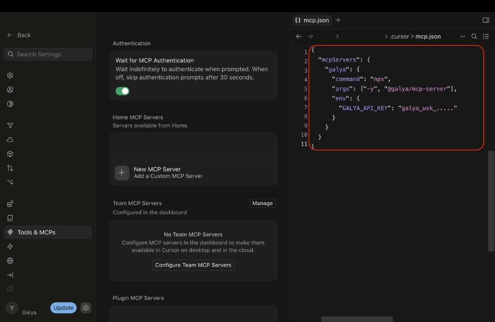495x322 pixels.
Task: Go back with editor left arrow
Action: (x=299, y=36)
